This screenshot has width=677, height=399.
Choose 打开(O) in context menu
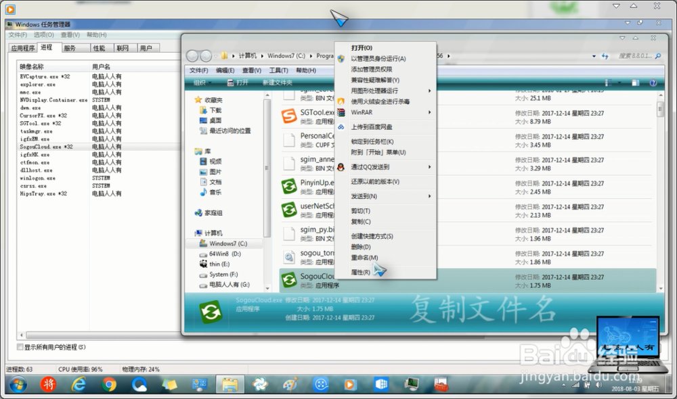pyautogui.click(x=362, y=48)
